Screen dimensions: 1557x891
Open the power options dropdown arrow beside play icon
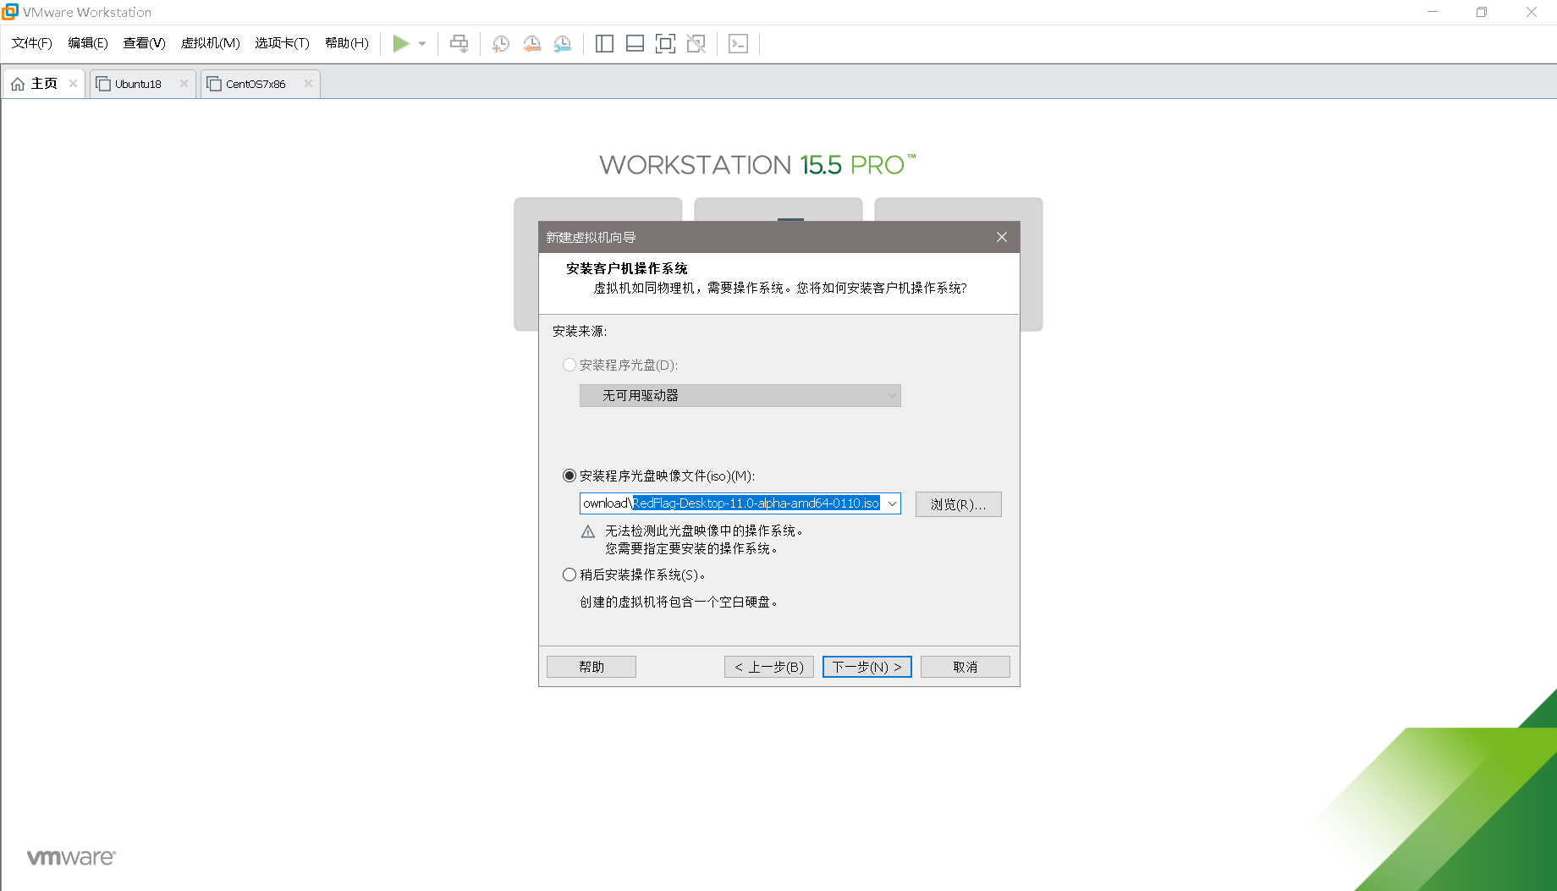pyautogui.click(x=422, y=44)
